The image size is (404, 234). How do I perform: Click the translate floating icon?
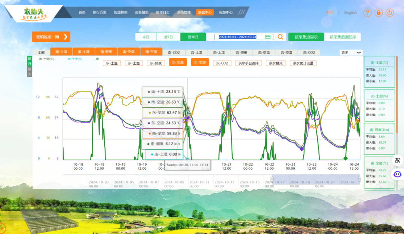point(397,160)
